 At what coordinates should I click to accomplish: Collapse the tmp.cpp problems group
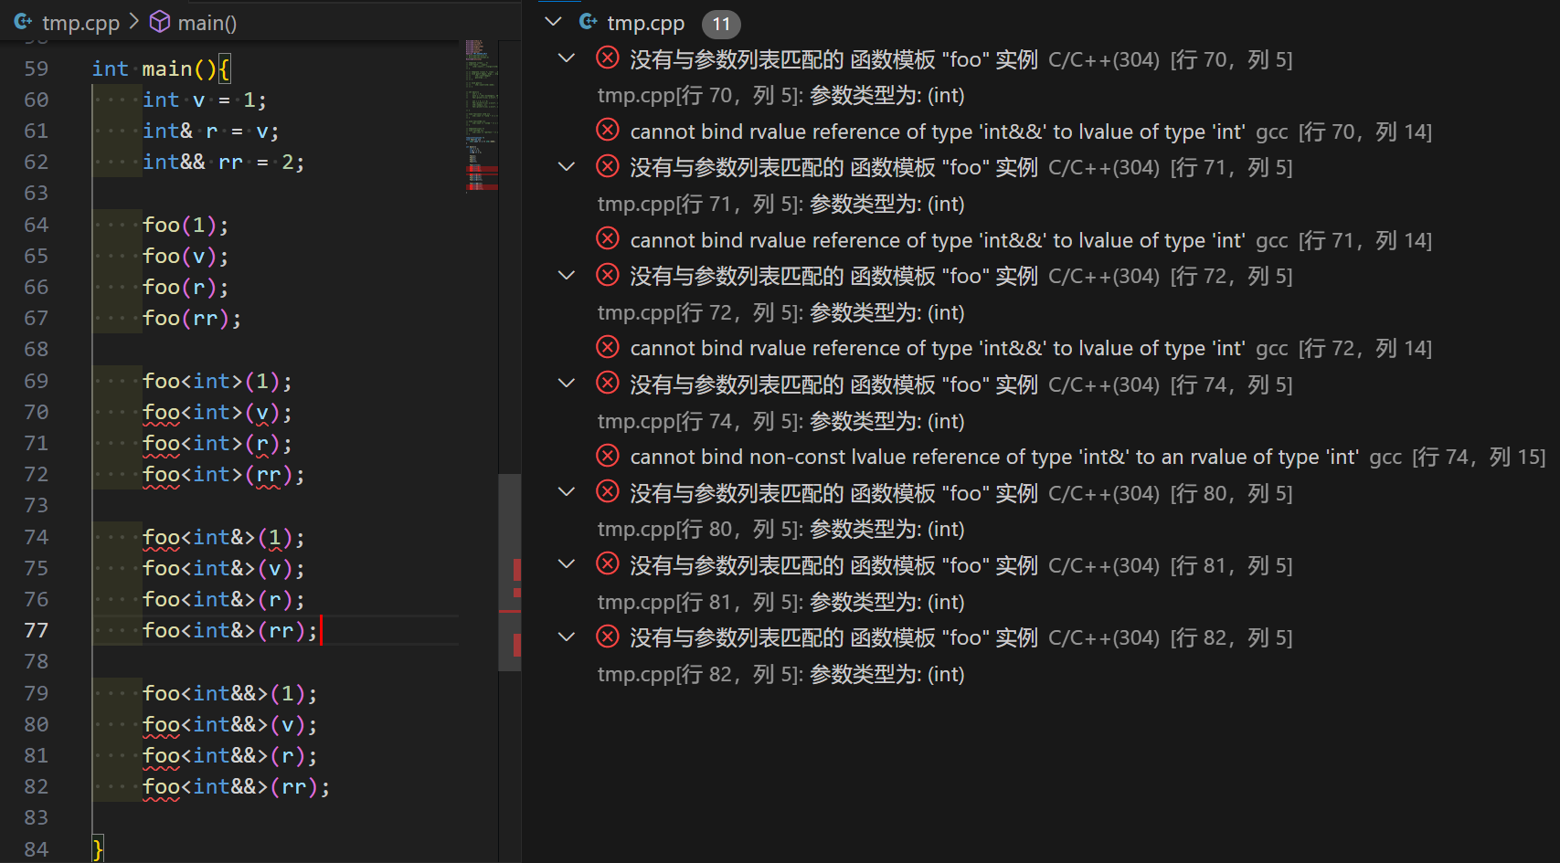[554, 22]
